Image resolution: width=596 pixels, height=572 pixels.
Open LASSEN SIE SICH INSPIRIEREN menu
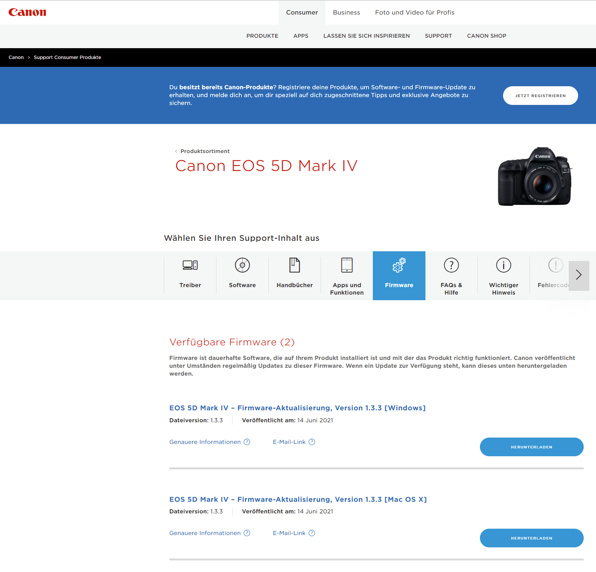(x=366, y=36)
